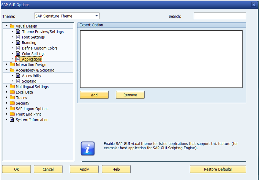This screenshot has width=259, height=180.
Task: Click the Interaction Design folder label
Action: pyautogui.click(x=31, y=65)
